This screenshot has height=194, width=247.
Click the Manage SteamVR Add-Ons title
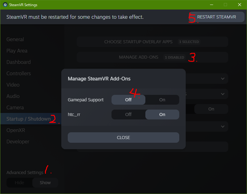(x=99, y=79)
